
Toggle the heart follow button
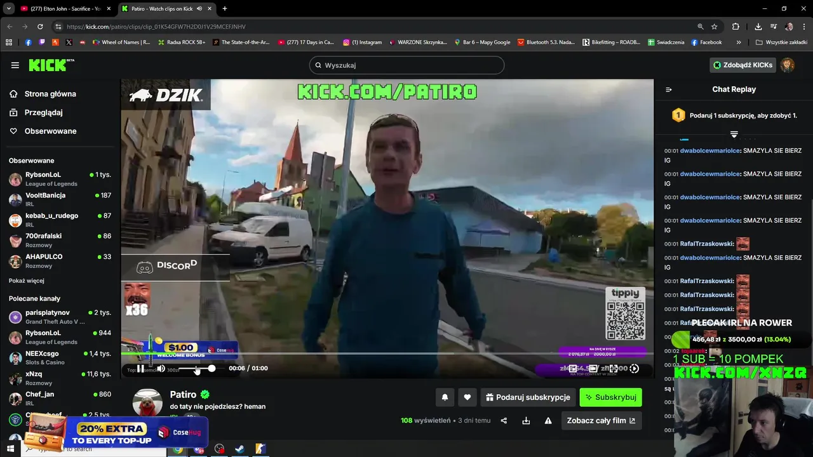(x=467, y=397)
